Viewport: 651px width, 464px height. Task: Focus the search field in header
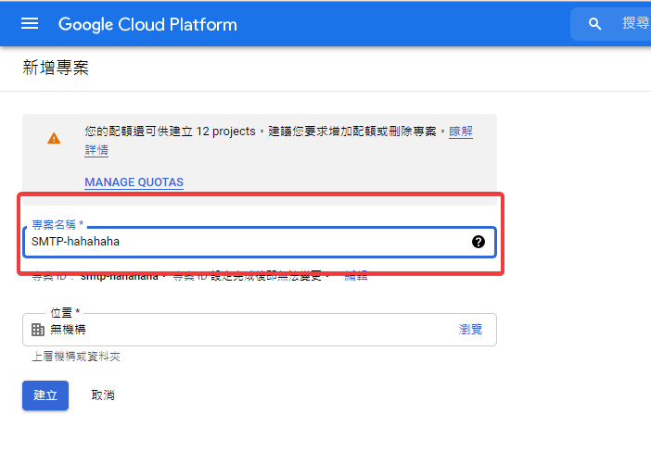(x=611, y=24)
